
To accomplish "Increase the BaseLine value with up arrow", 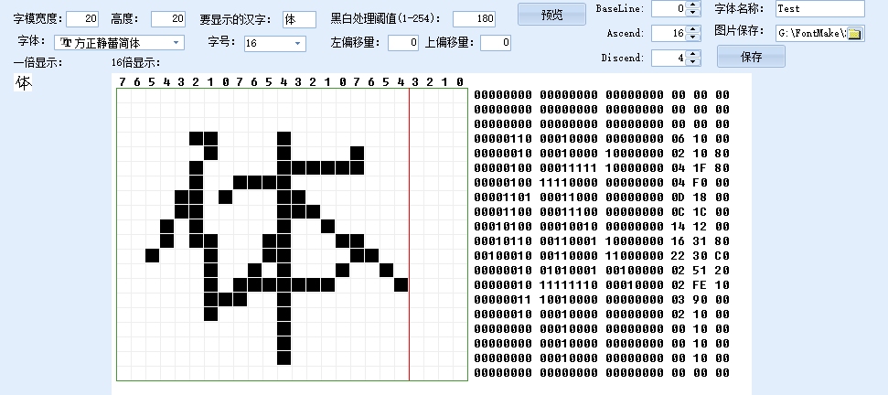I will (693, 5).
